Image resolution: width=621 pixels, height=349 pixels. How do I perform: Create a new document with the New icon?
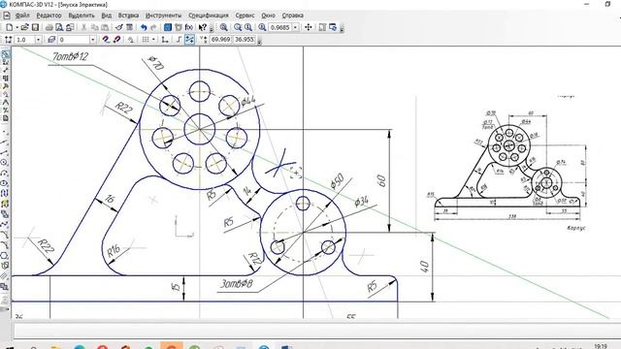tap(9, 27)
